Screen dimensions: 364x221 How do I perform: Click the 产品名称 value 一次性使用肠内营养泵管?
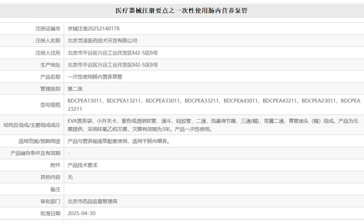(95, 77)
